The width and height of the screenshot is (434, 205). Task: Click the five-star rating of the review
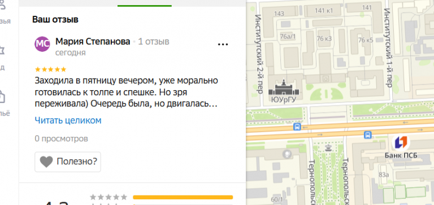click(x=51, y=69)
